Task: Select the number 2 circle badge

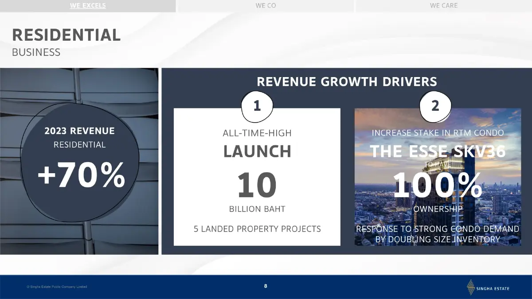Action: pos(435,106)
